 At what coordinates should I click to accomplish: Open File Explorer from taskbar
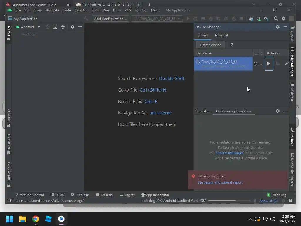pos(22,219)
